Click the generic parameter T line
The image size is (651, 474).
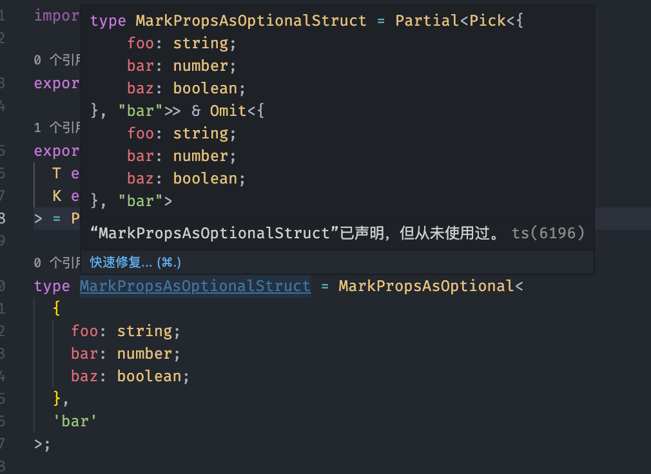pyautogui.click(x=66, y=173)
